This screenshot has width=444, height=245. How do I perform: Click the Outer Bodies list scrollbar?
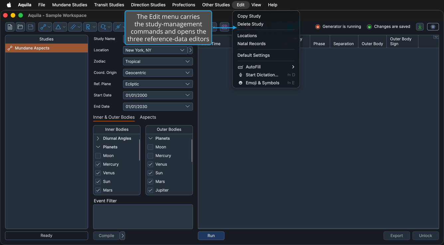click(192, 151)
